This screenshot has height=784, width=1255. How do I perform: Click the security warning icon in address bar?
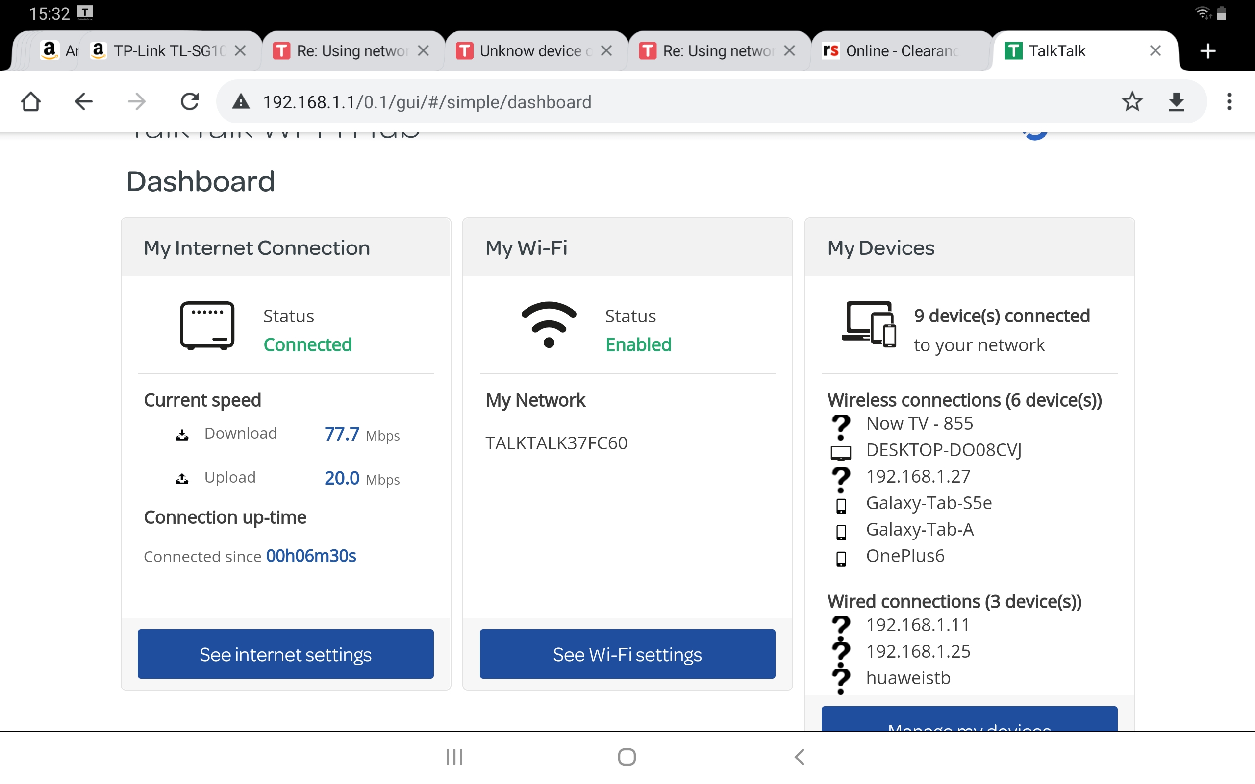coord(240,101)
